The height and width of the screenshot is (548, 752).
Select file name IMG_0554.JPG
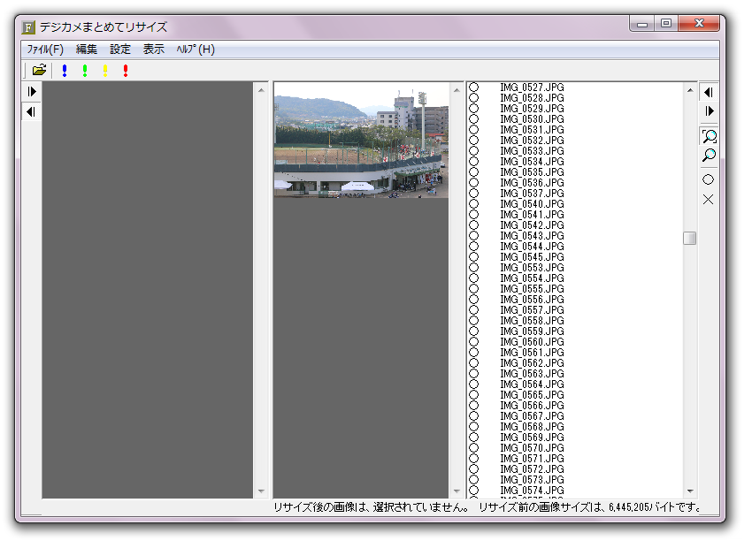532,278
